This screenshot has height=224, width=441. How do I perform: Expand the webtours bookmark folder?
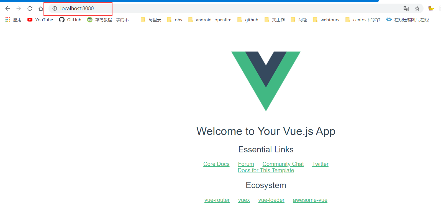tap(326, 20)
